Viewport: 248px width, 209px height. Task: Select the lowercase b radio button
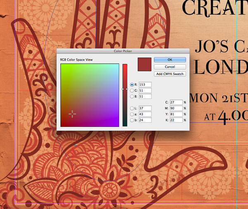132,120
